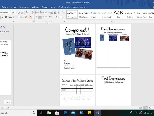
Task: Click the Text Effects icon
Action: pos(21,17)
